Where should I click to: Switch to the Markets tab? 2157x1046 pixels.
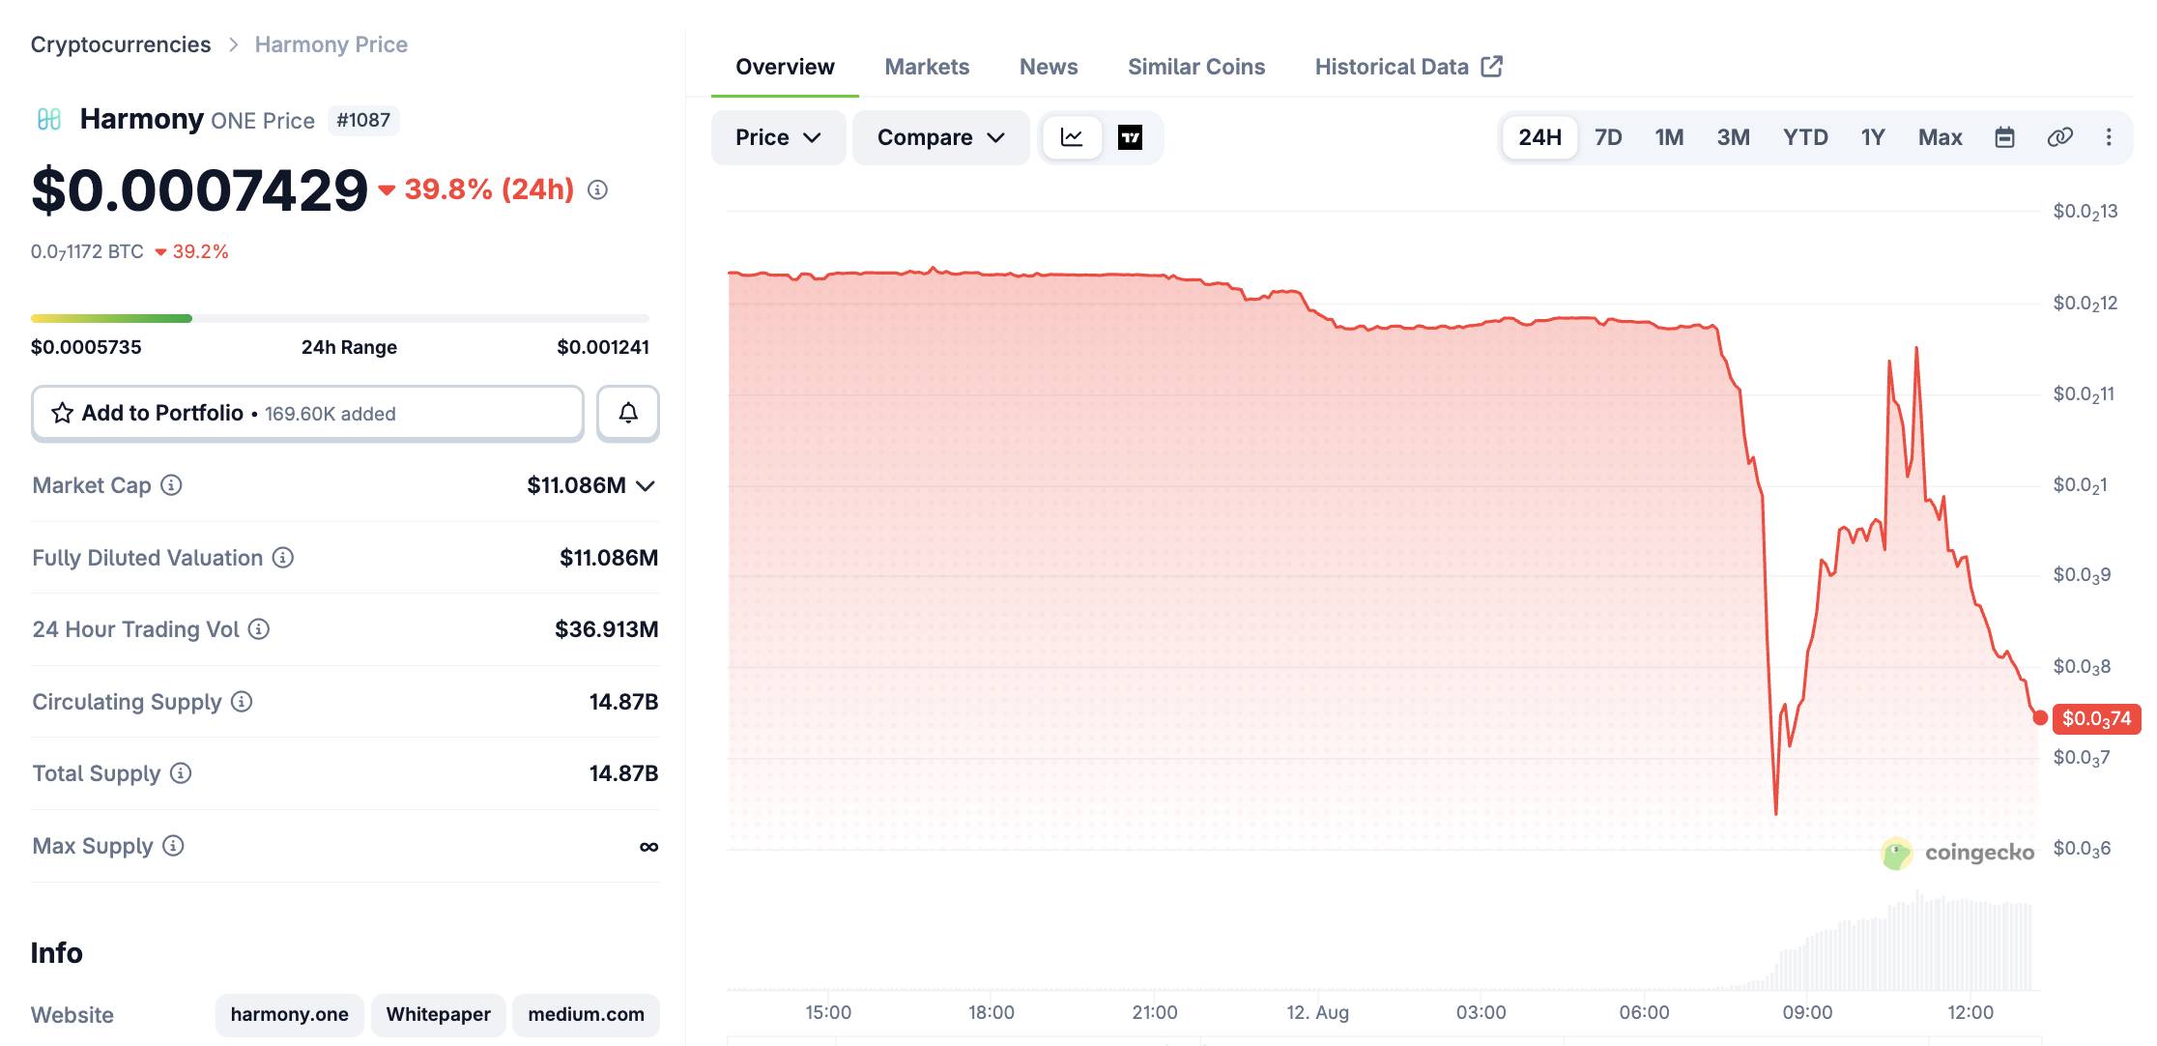click(927, 67)
